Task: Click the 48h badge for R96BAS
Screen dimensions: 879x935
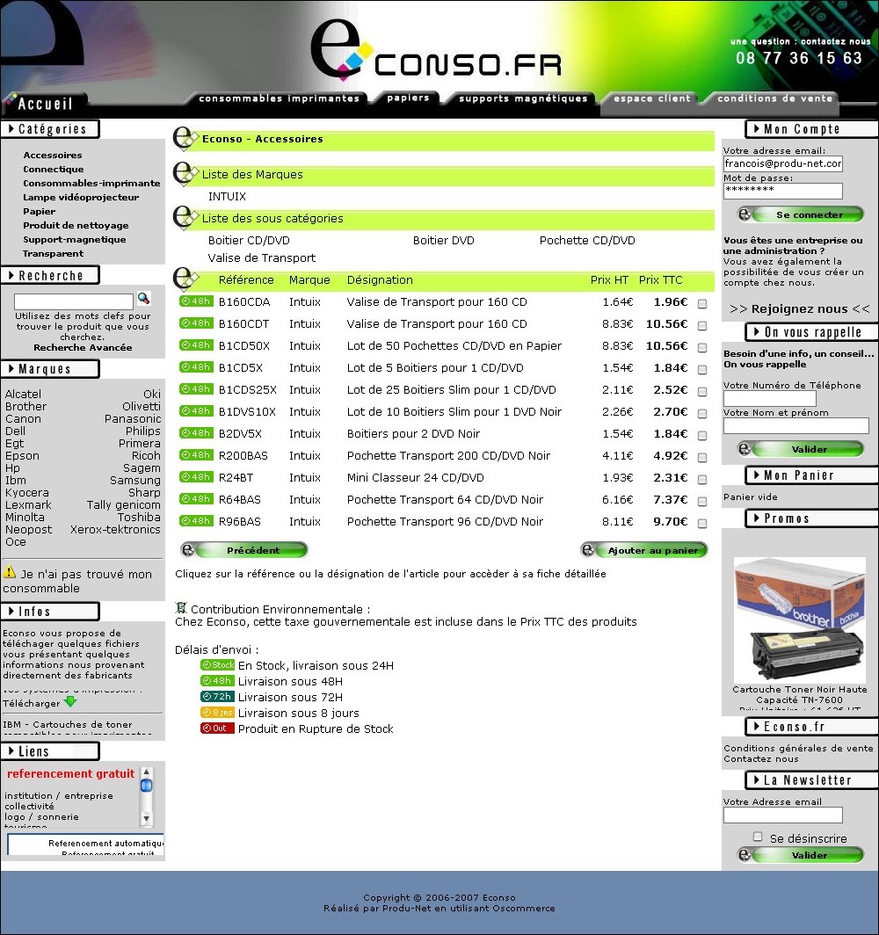Action: pyautogui.click(x=196, y=521)
